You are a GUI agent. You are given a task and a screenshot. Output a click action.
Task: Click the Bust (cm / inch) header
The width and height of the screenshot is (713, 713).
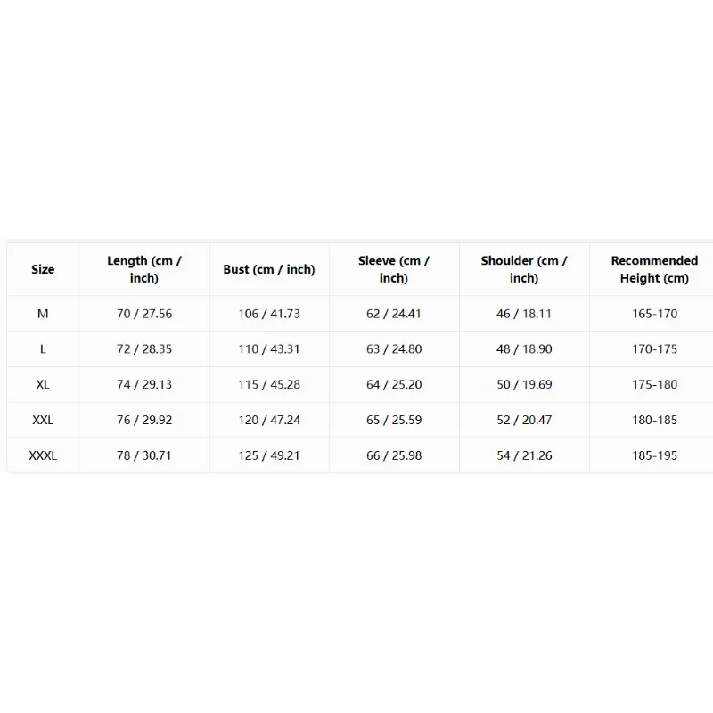(x=269, y=269)
